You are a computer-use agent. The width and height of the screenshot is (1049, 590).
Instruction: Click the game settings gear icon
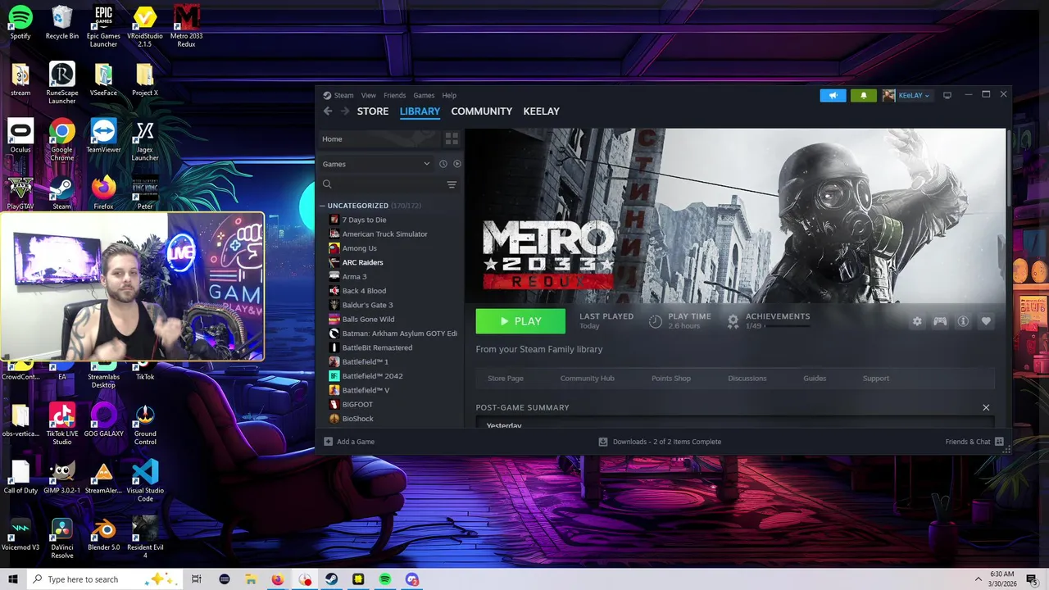coord(917,321)
